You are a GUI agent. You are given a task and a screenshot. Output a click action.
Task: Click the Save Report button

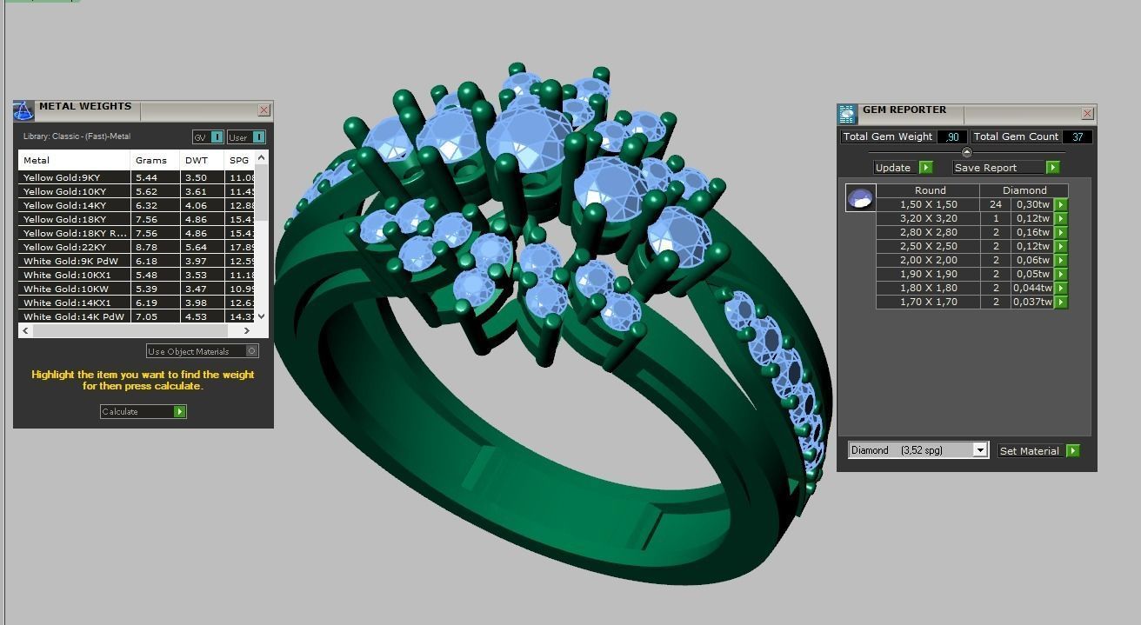click(1005, 168)
